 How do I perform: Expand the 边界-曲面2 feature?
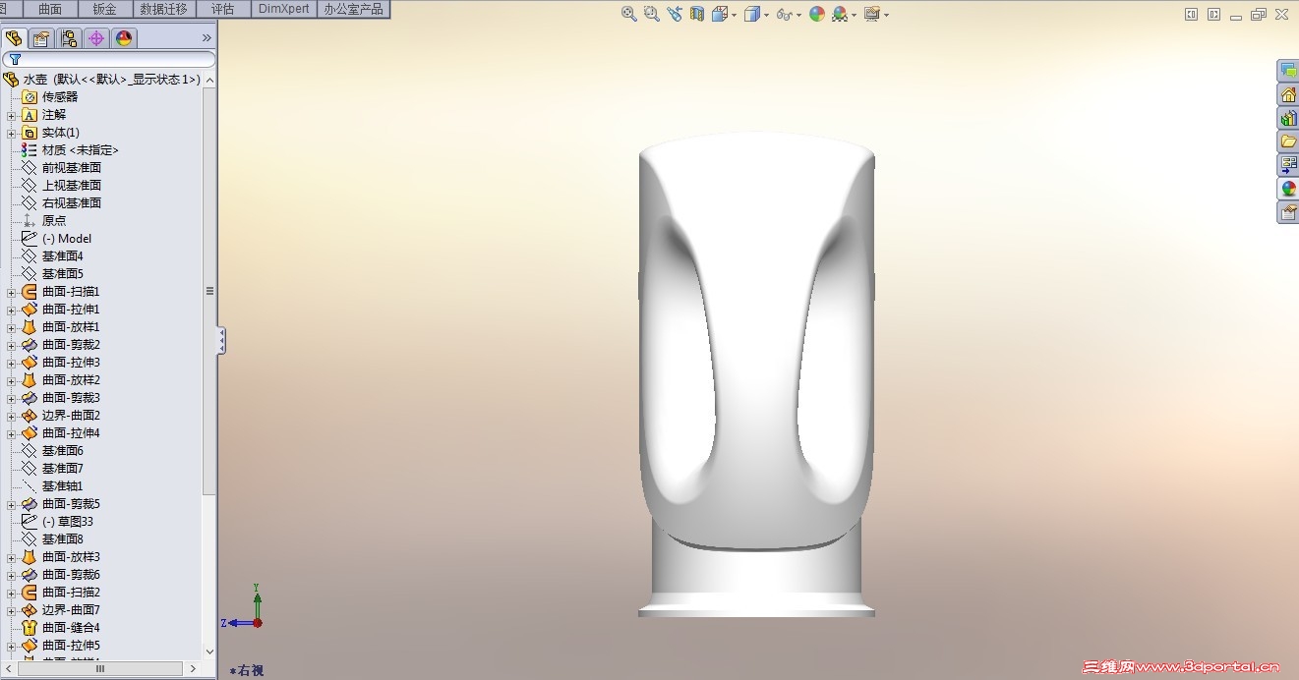[x=12, y=416]
